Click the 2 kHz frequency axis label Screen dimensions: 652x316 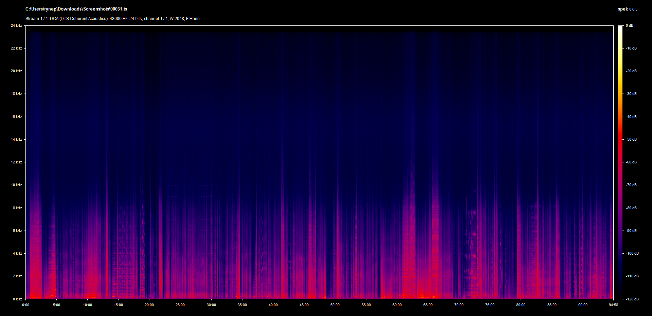click(x=17, y=276)
